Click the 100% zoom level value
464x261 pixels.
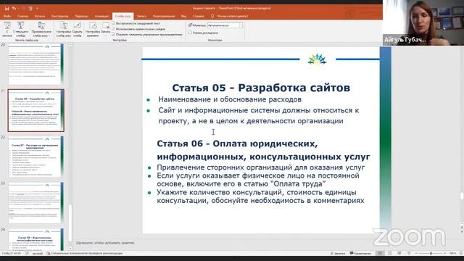452,253
